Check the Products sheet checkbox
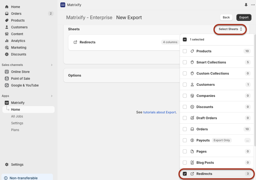Screen dimensions: 256x180 tap(184, 51)
